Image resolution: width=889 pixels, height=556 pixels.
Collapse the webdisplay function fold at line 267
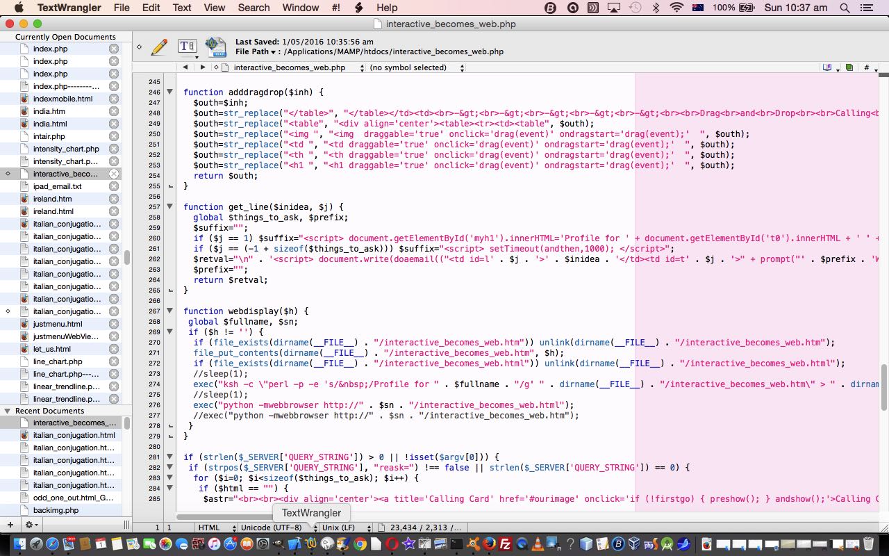pos(169,311)
